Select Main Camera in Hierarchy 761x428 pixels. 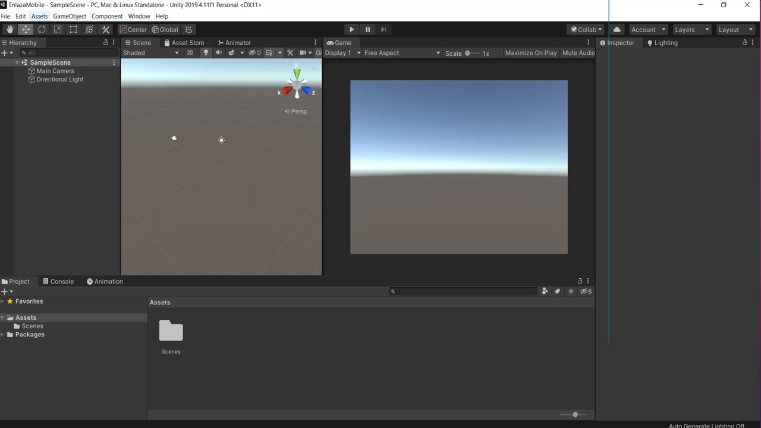[55, 71]
